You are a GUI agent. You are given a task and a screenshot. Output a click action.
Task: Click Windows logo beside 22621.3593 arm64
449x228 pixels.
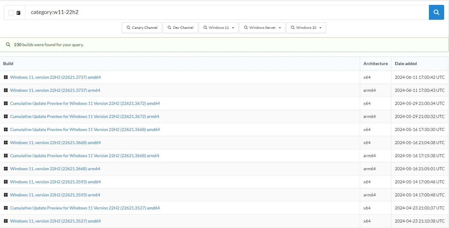[5, 195]
